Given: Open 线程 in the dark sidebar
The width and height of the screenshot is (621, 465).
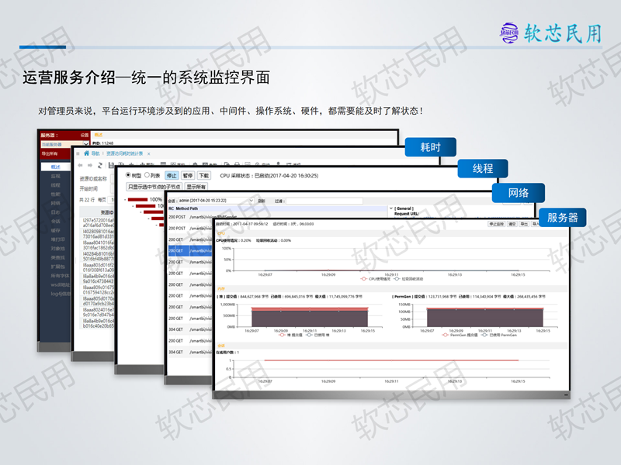Looking at the screenshot, I should coord(55,185).
